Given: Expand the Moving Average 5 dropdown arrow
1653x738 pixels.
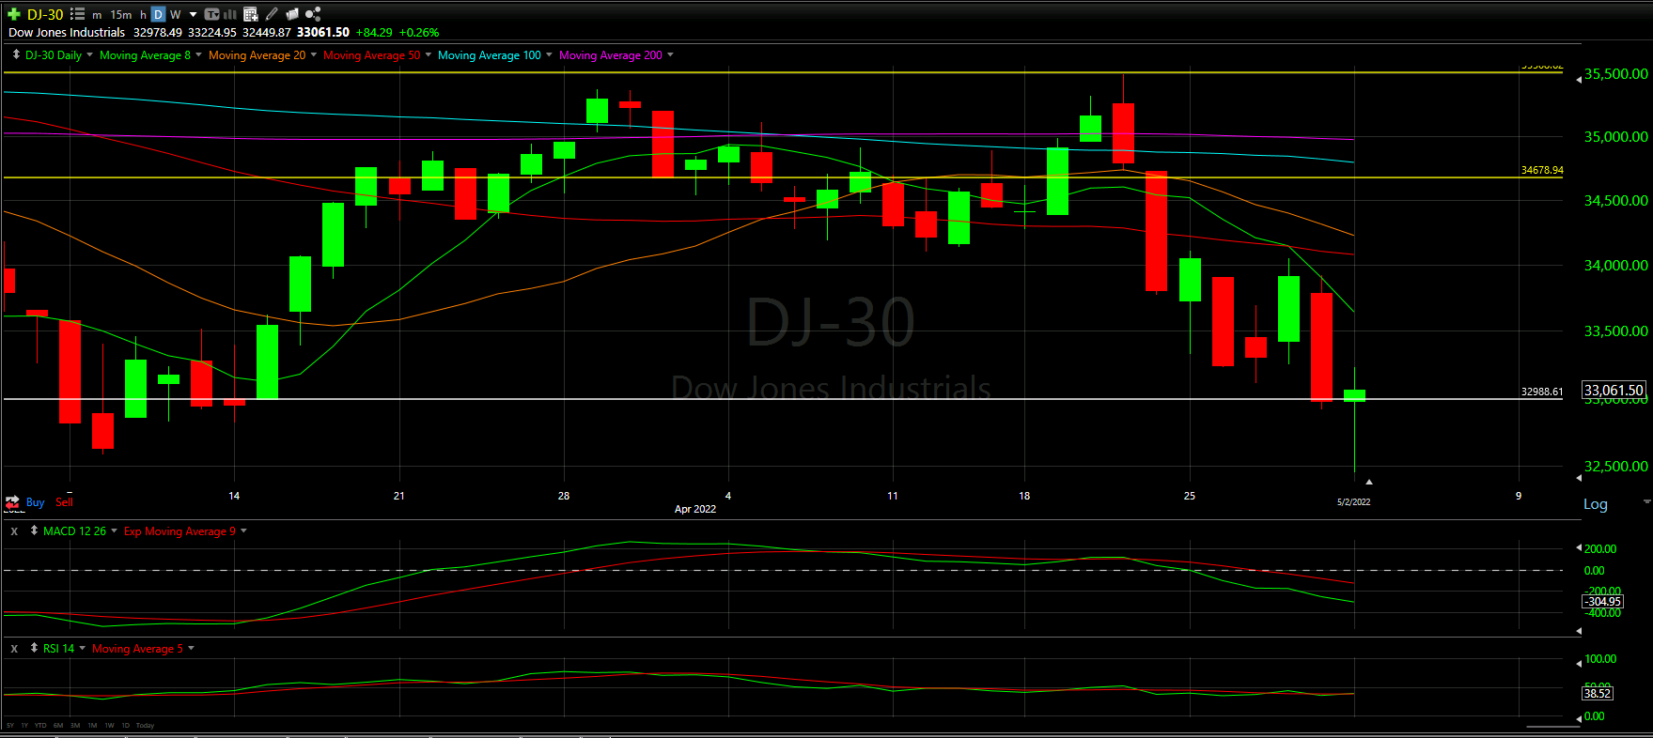Looking at the screenshot, I should click(x=192, y=649).
